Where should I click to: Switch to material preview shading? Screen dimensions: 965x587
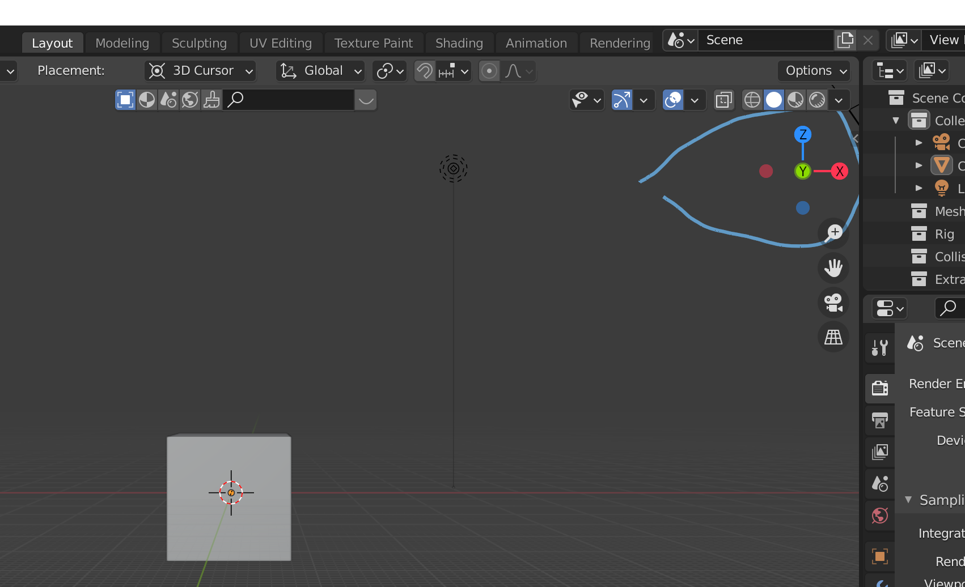[x=795, y=100]
